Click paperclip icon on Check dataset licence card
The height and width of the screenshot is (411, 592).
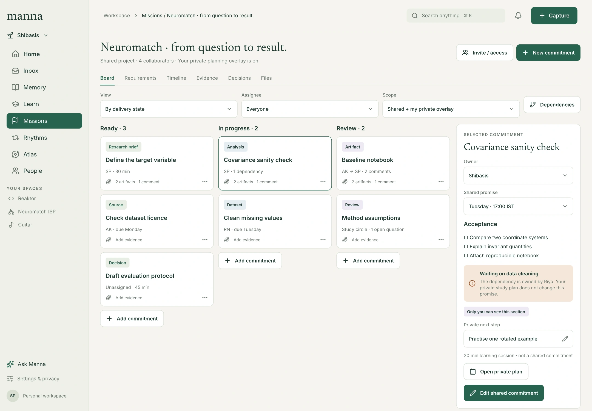click(x=109, y=240)
